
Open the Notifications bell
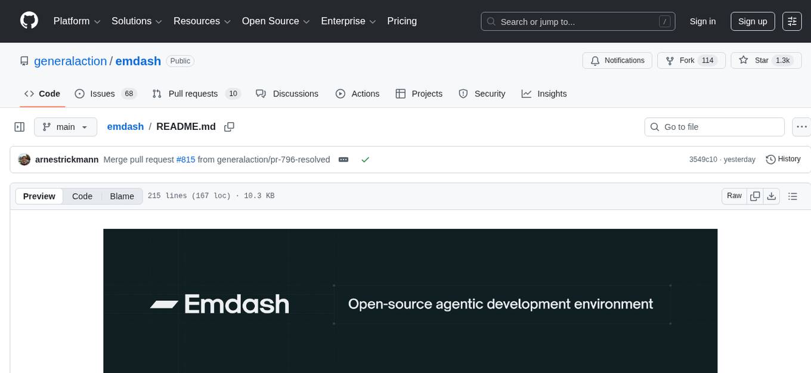tap(617, 60)
